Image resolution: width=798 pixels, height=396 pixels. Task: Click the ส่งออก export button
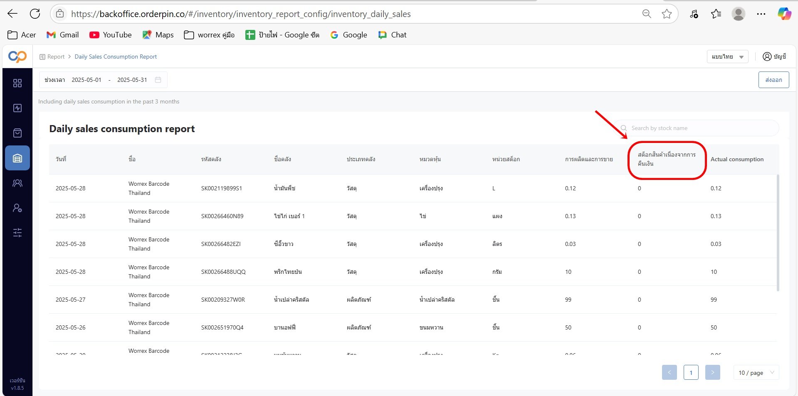(773, 80)
